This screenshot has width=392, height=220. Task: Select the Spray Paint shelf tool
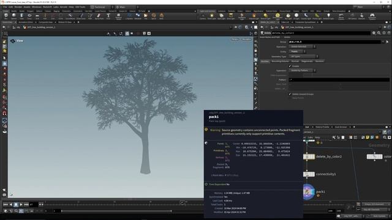point(99,16)
